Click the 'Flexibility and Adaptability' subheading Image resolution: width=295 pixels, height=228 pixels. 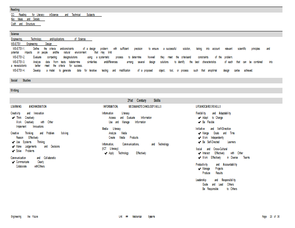pos(213,113)
